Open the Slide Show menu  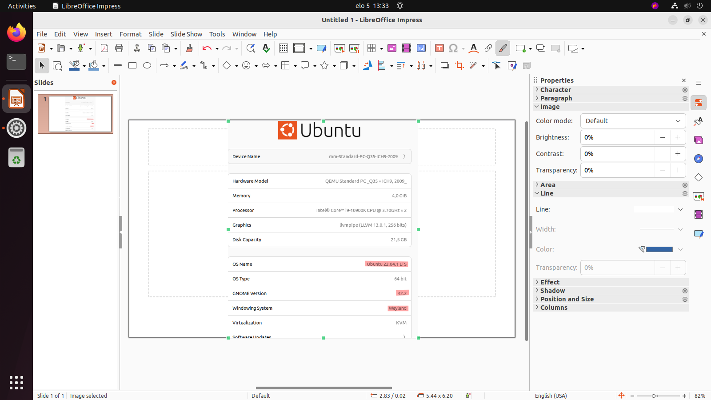pos(186,34)
